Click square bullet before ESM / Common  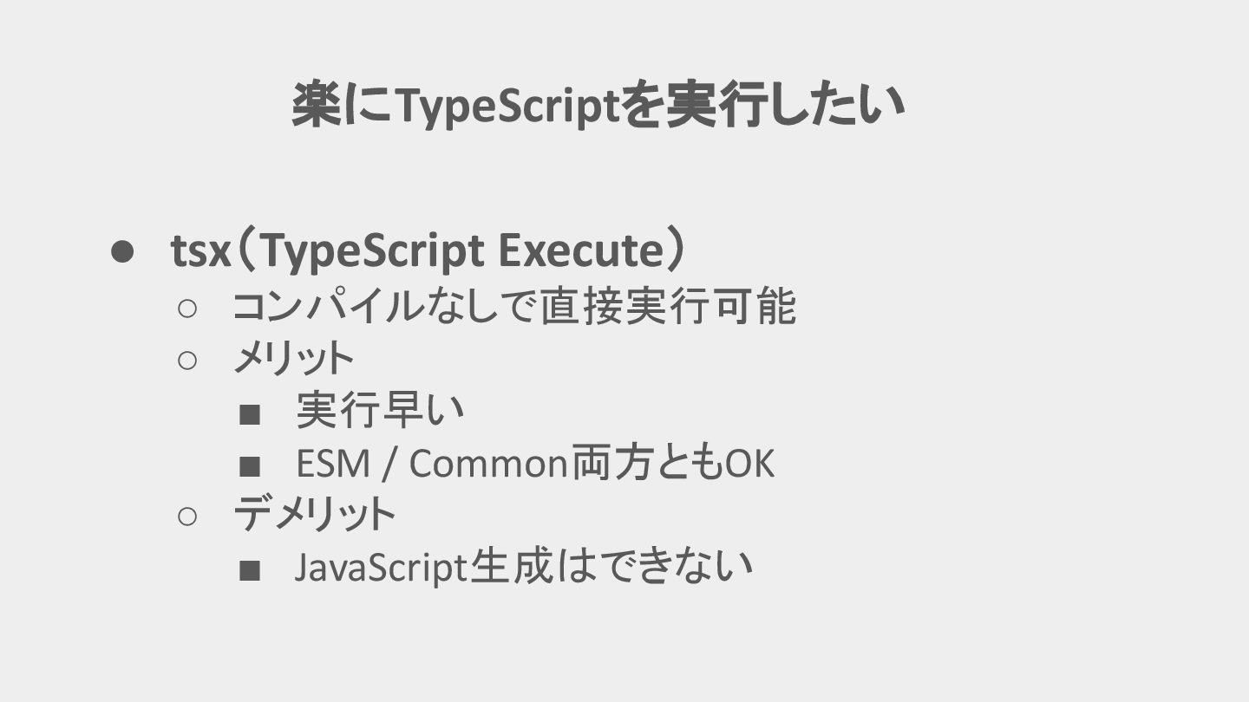click(250, 467)
